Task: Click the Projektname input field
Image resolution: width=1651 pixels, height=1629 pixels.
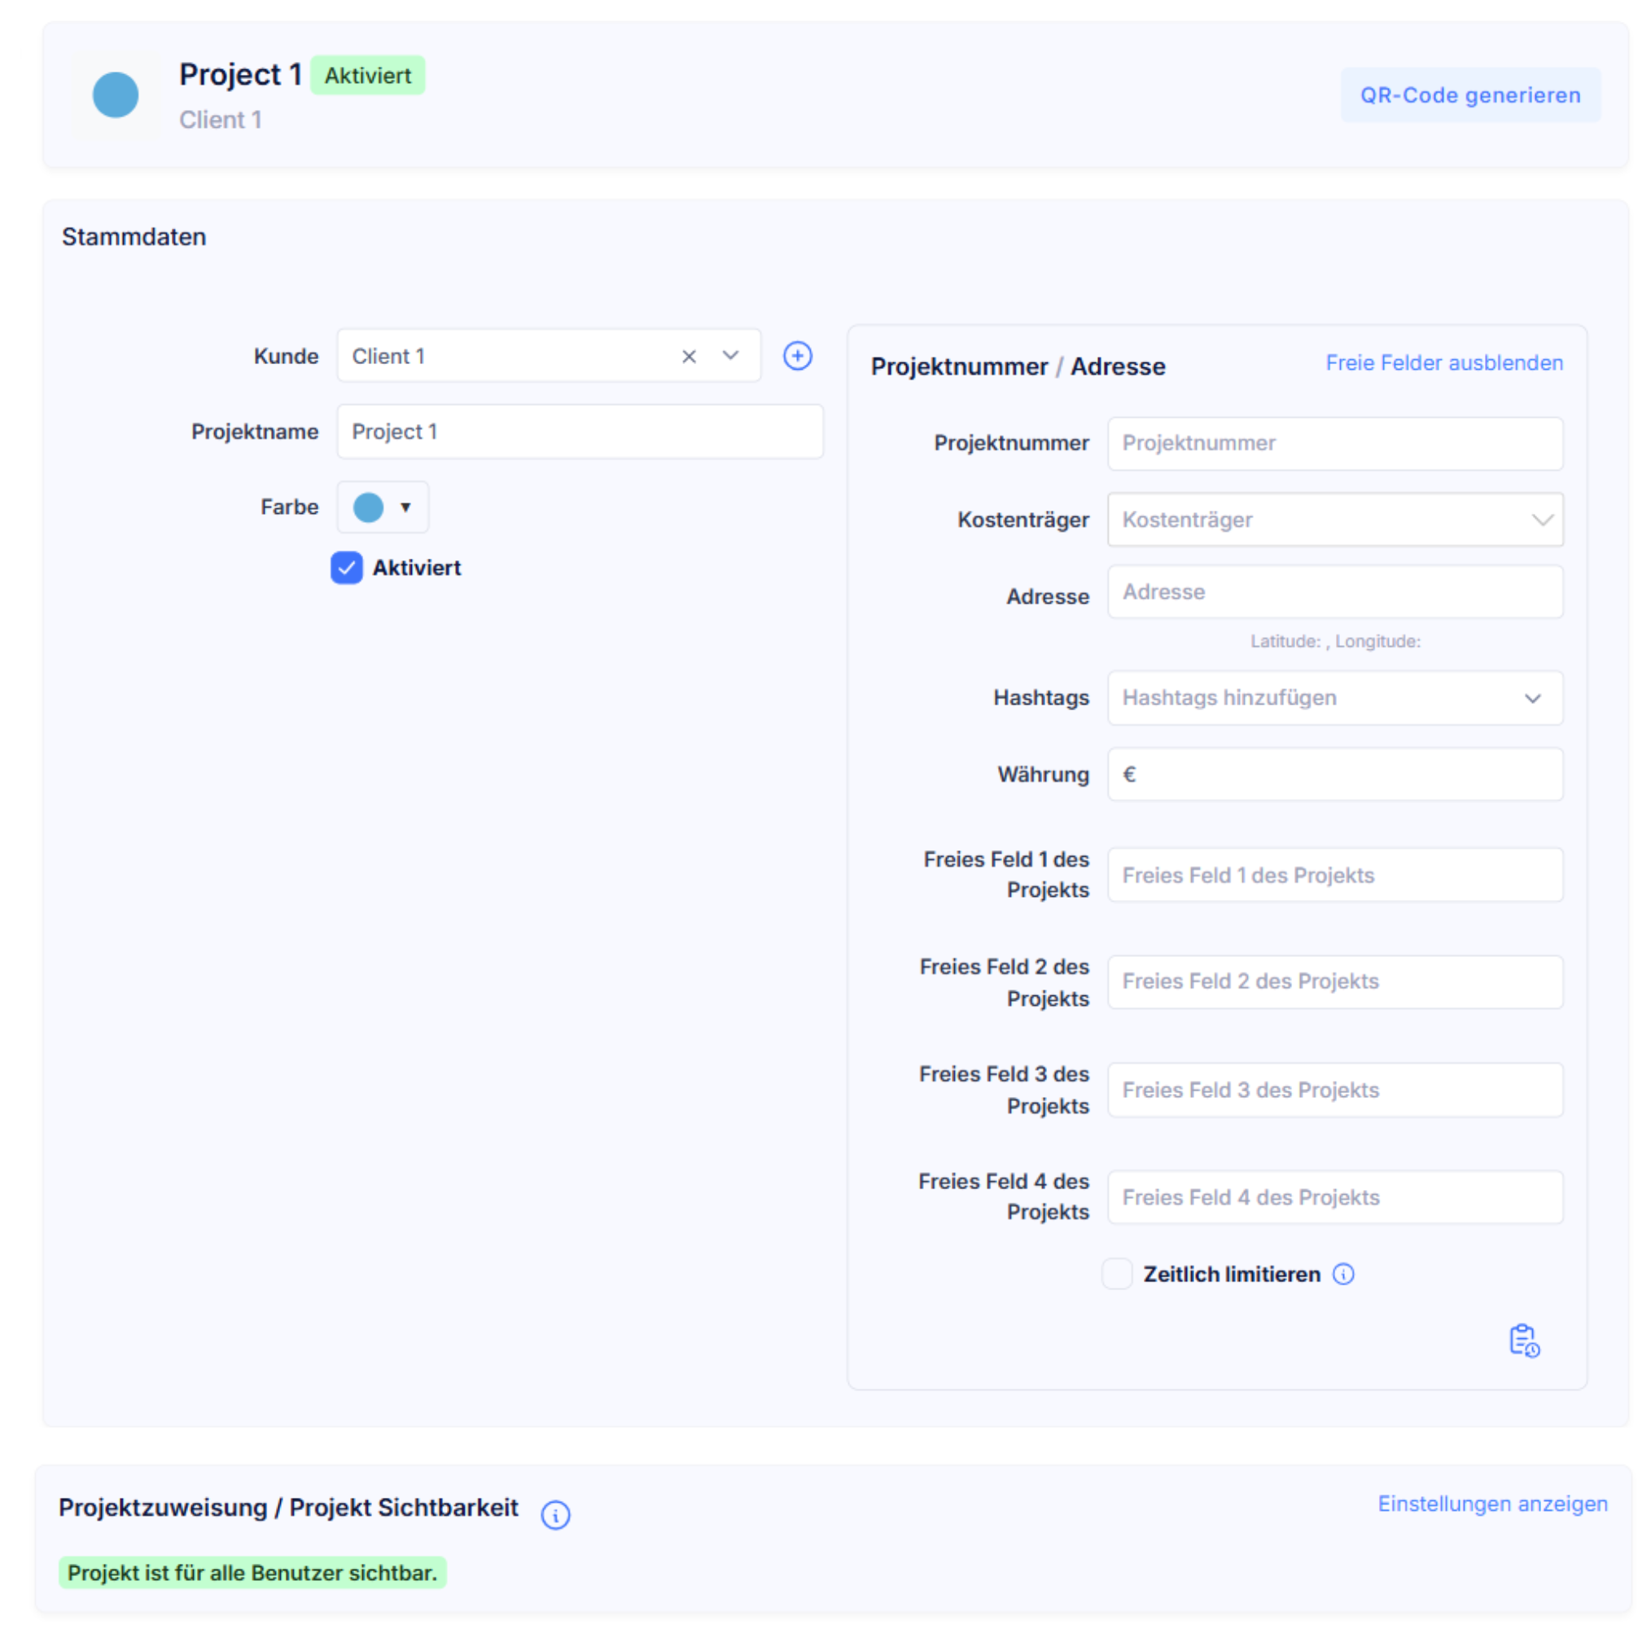Action: pyautogui.click(x=580, y=432)
